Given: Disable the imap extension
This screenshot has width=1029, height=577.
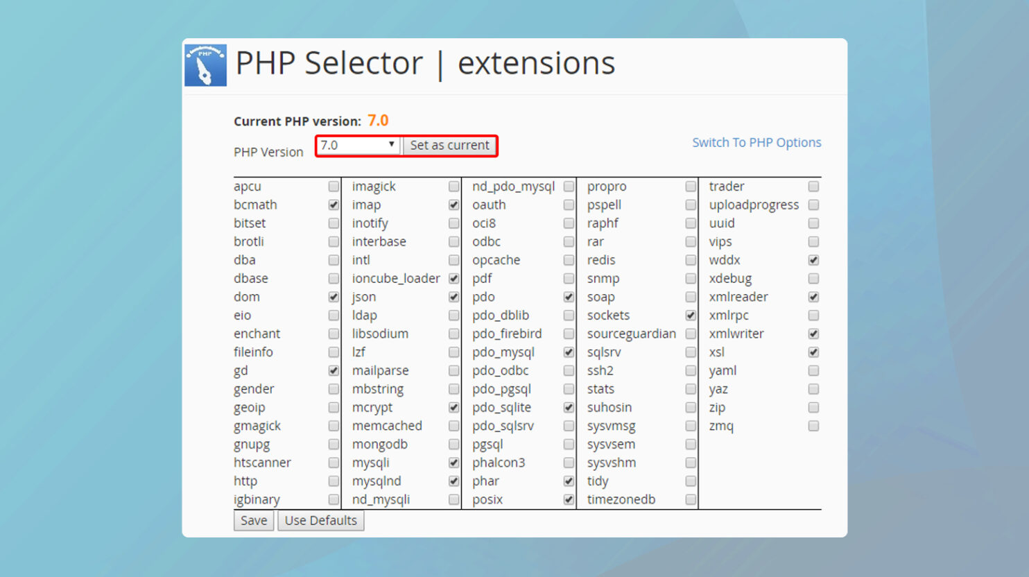Looking at the screenshot, I should 453,205.
